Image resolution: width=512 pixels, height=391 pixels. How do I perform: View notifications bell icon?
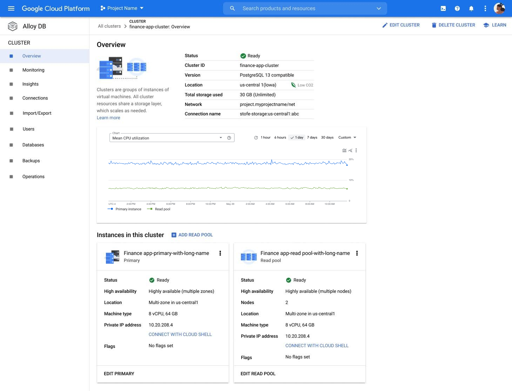471,8
